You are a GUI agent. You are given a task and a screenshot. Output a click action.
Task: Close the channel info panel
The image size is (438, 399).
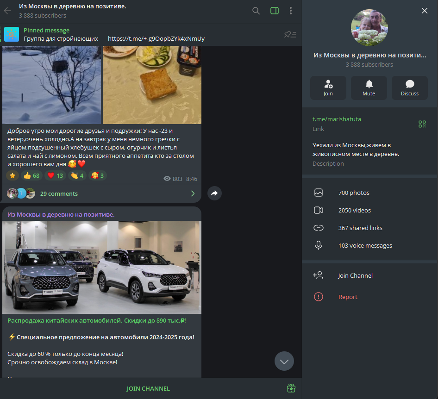[x=424, y=11]
